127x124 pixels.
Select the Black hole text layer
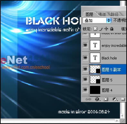tap(108, 58)
